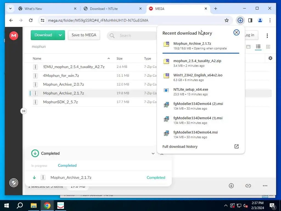Go back to the previous page
The image size is (281, 211).
click(x=11, y=20)
